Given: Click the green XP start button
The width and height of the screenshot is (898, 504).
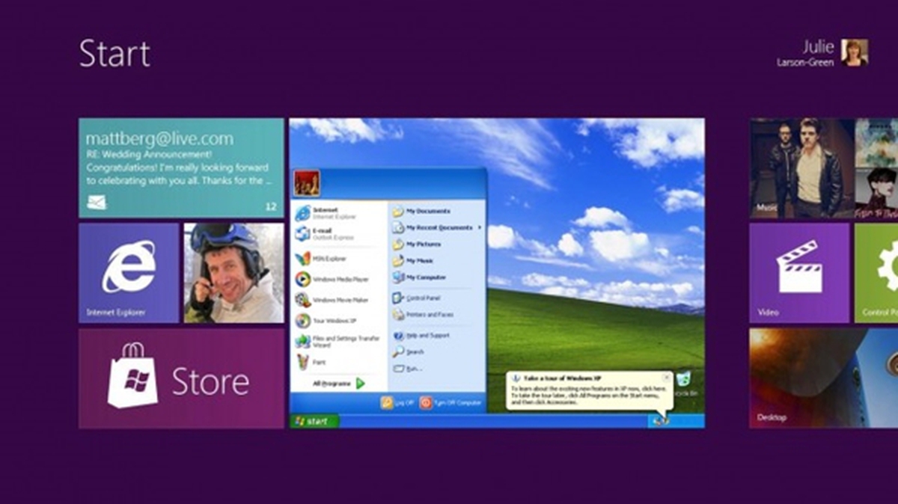Looking at the screenshot, I should pyautogui.click(x=314, y=421).
